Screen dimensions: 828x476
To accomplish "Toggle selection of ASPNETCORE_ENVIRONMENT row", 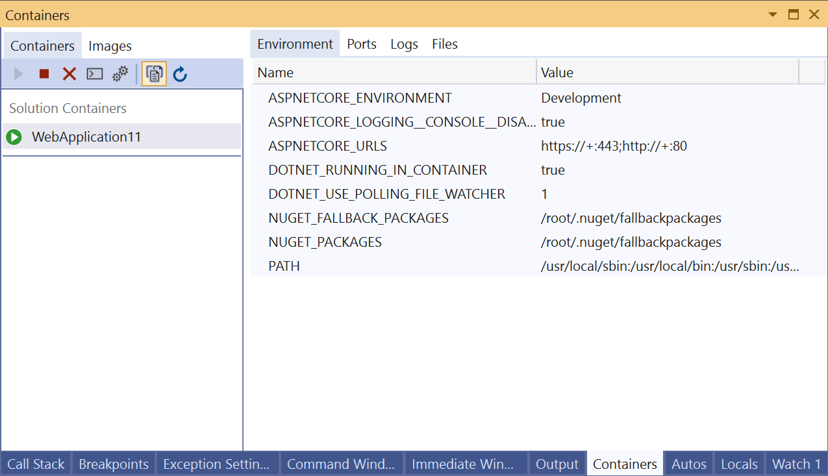I will tap(360, 97).
